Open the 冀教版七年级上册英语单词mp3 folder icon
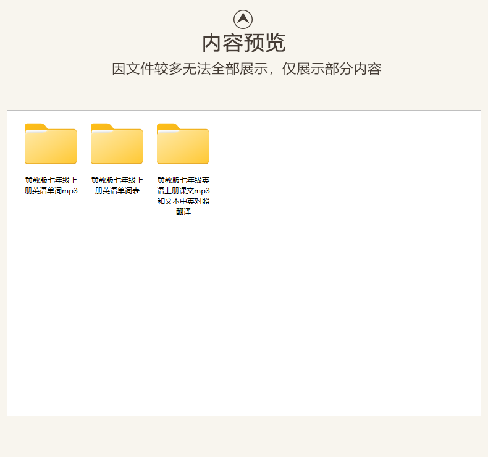 51,144
